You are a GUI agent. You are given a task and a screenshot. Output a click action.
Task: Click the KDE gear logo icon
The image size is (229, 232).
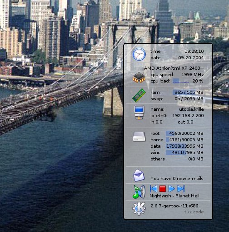click(139, 209)
